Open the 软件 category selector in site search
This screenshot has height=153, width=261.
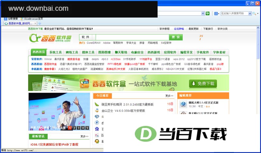(87, 37)
